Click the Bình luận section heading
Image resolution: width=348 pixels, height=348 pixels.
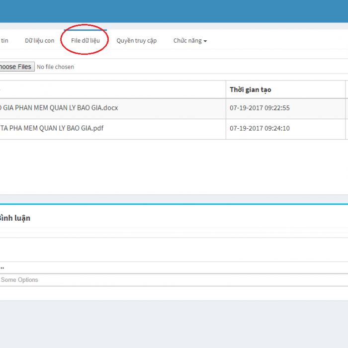15,218
